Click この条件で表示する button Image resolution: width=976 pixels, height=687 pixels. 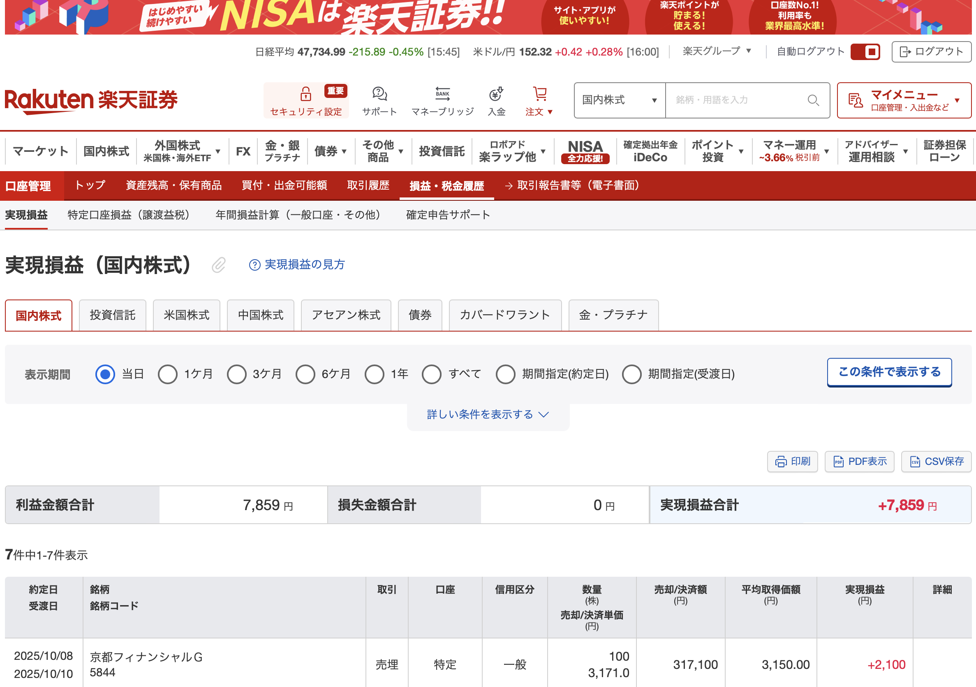tap(889, 372)
